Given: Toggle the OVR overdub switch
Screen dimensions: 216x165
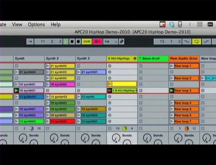Looking at the screenshot, I should (87, 42).
